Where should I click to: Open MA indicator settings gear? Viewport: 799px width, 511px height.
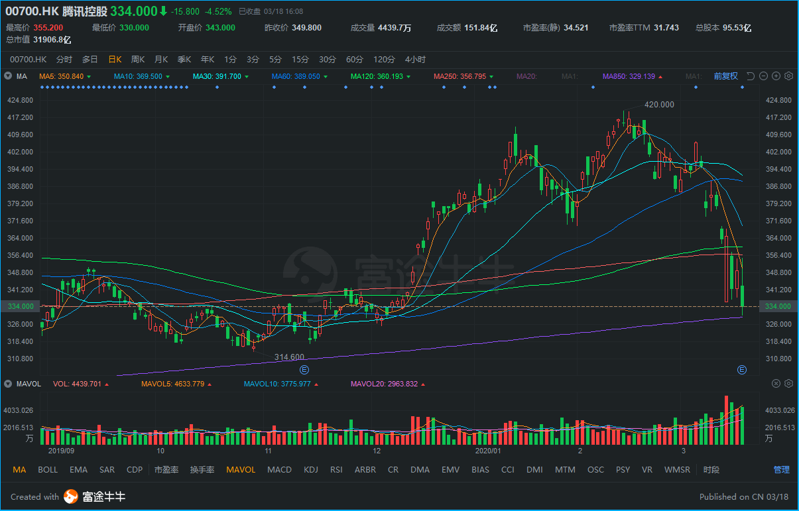coord(788,76)
